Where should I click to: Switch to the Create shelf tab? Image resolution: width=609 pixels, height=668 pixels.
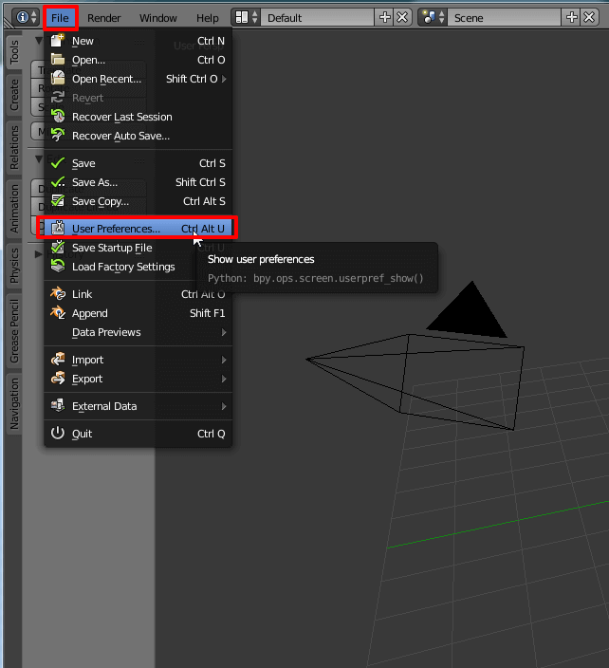pyautogui.click(x=14, y=95)
